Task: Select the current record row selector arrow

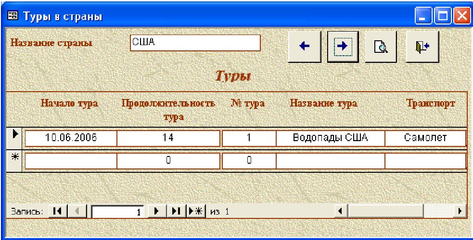Action: click(14, 138)
